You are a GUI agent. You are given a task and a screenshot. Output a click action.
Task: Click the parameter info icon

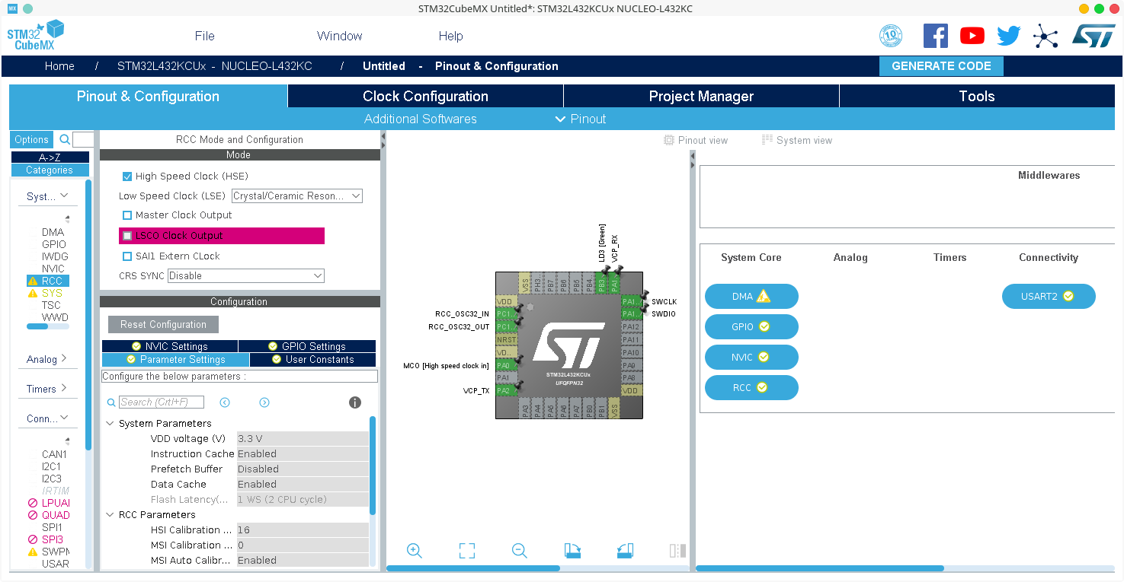pyautogui.click(x=354, y=402)
